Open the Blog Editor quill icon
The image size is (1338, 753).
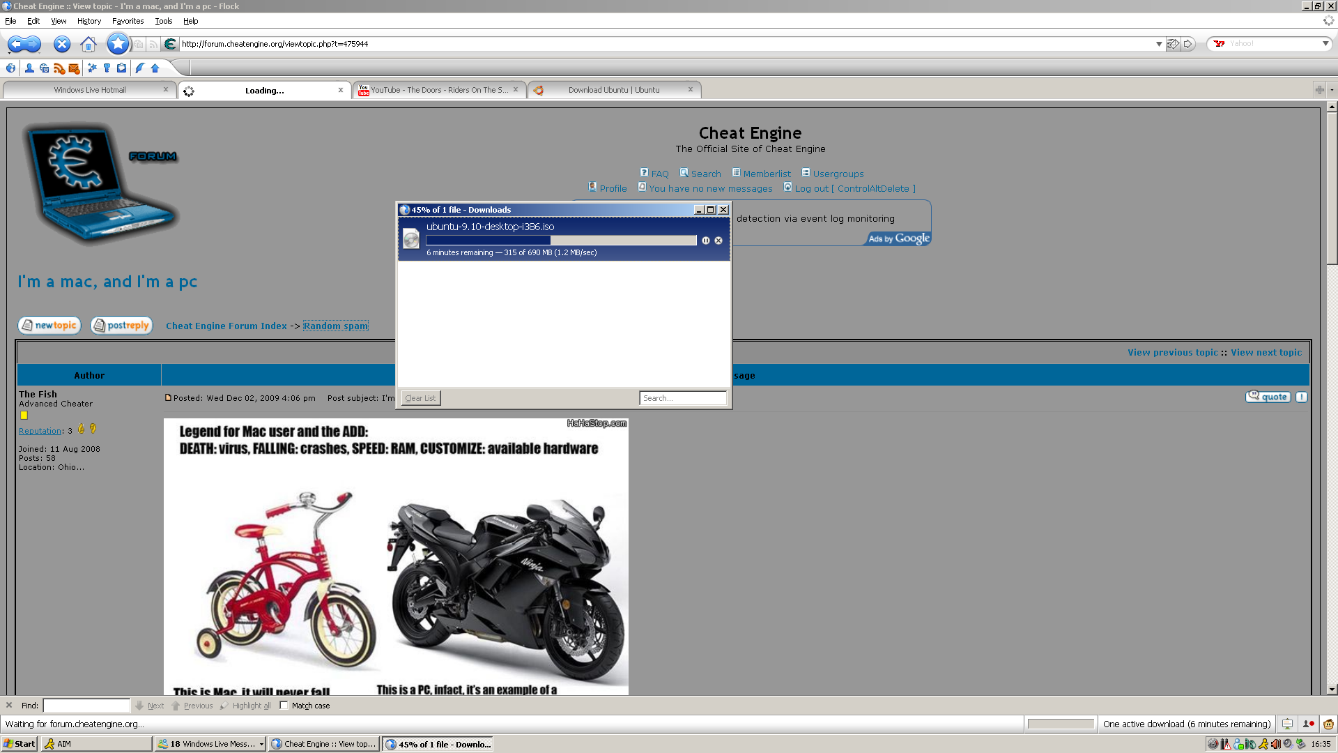pos(139,68)
